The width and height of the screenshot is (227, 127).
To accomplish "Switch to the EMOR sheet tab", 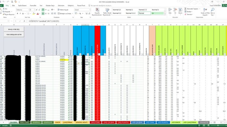I will 58,122.
